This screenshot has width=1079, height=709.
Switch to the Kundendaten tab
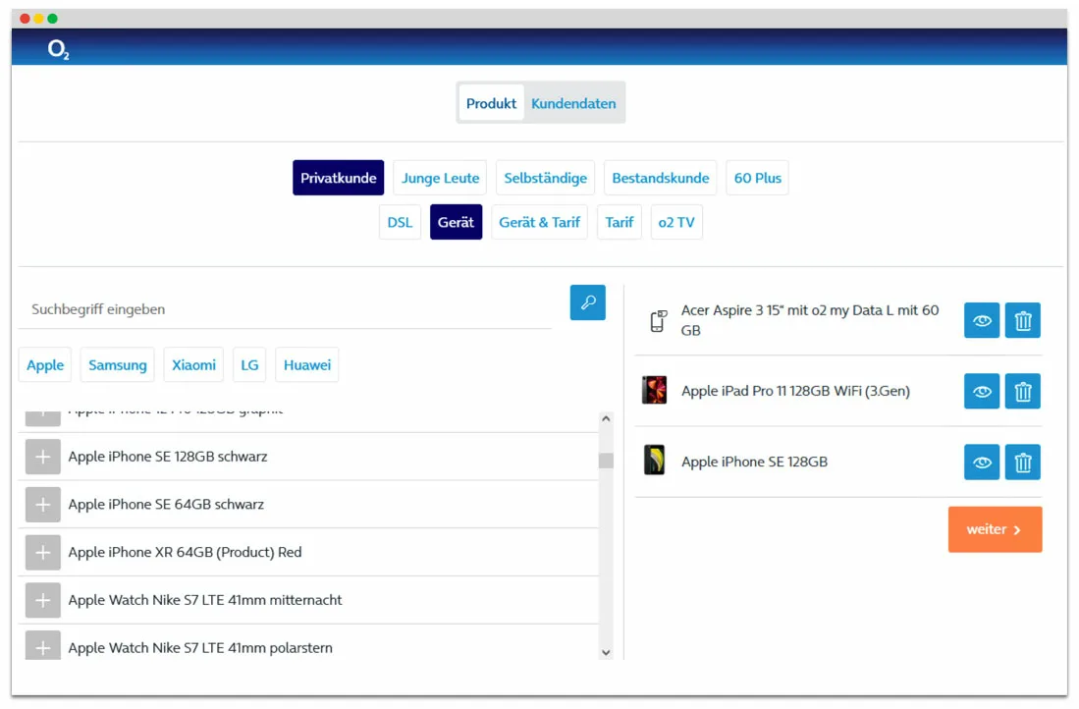573,103
